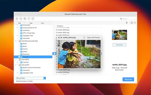Tick the Movie folder checkbox
Screen dimensions: 151x95
[19, 44]
